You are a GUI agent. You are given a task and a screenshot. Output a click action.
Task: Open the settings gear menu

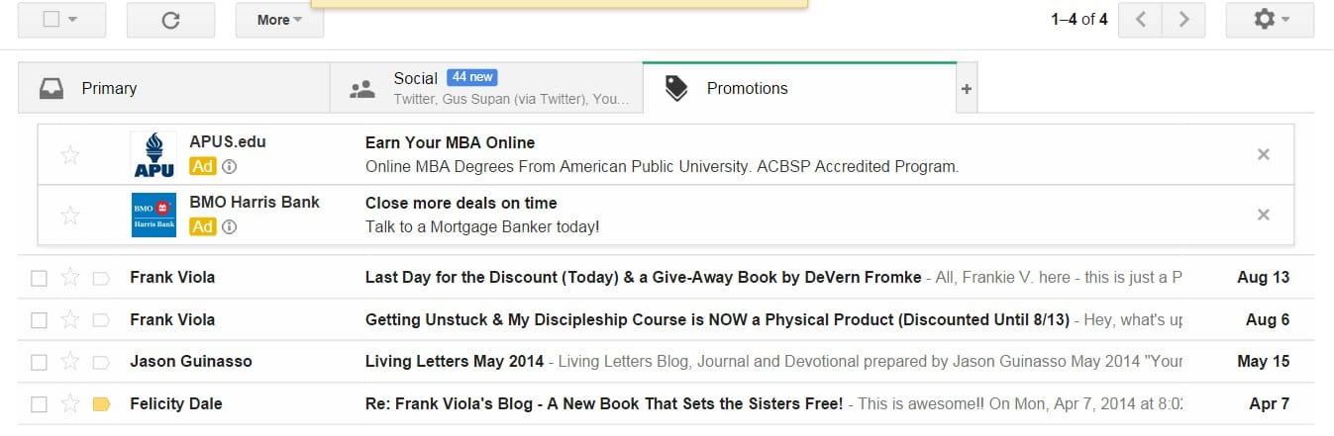click(x=1271, y=20)
